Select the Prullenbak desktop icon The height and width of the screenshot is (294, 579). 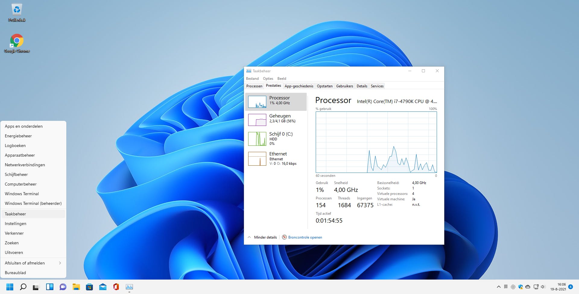(x=17, y=13)
